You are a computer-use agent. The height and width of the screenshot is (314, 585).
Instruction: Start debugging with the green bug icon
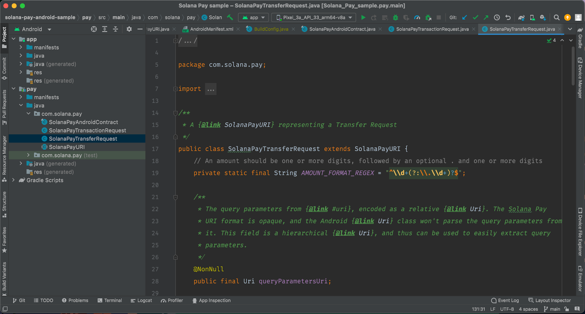(x=395, y=18)
